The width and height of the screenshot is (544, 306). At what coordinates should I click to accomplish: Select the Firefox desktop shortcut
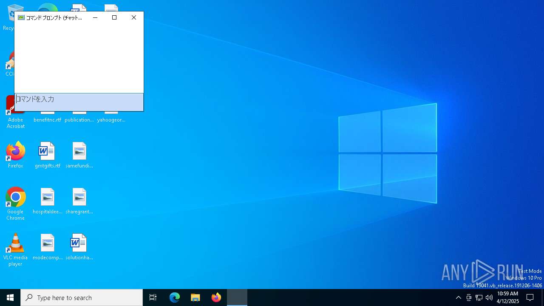(15, 155)
